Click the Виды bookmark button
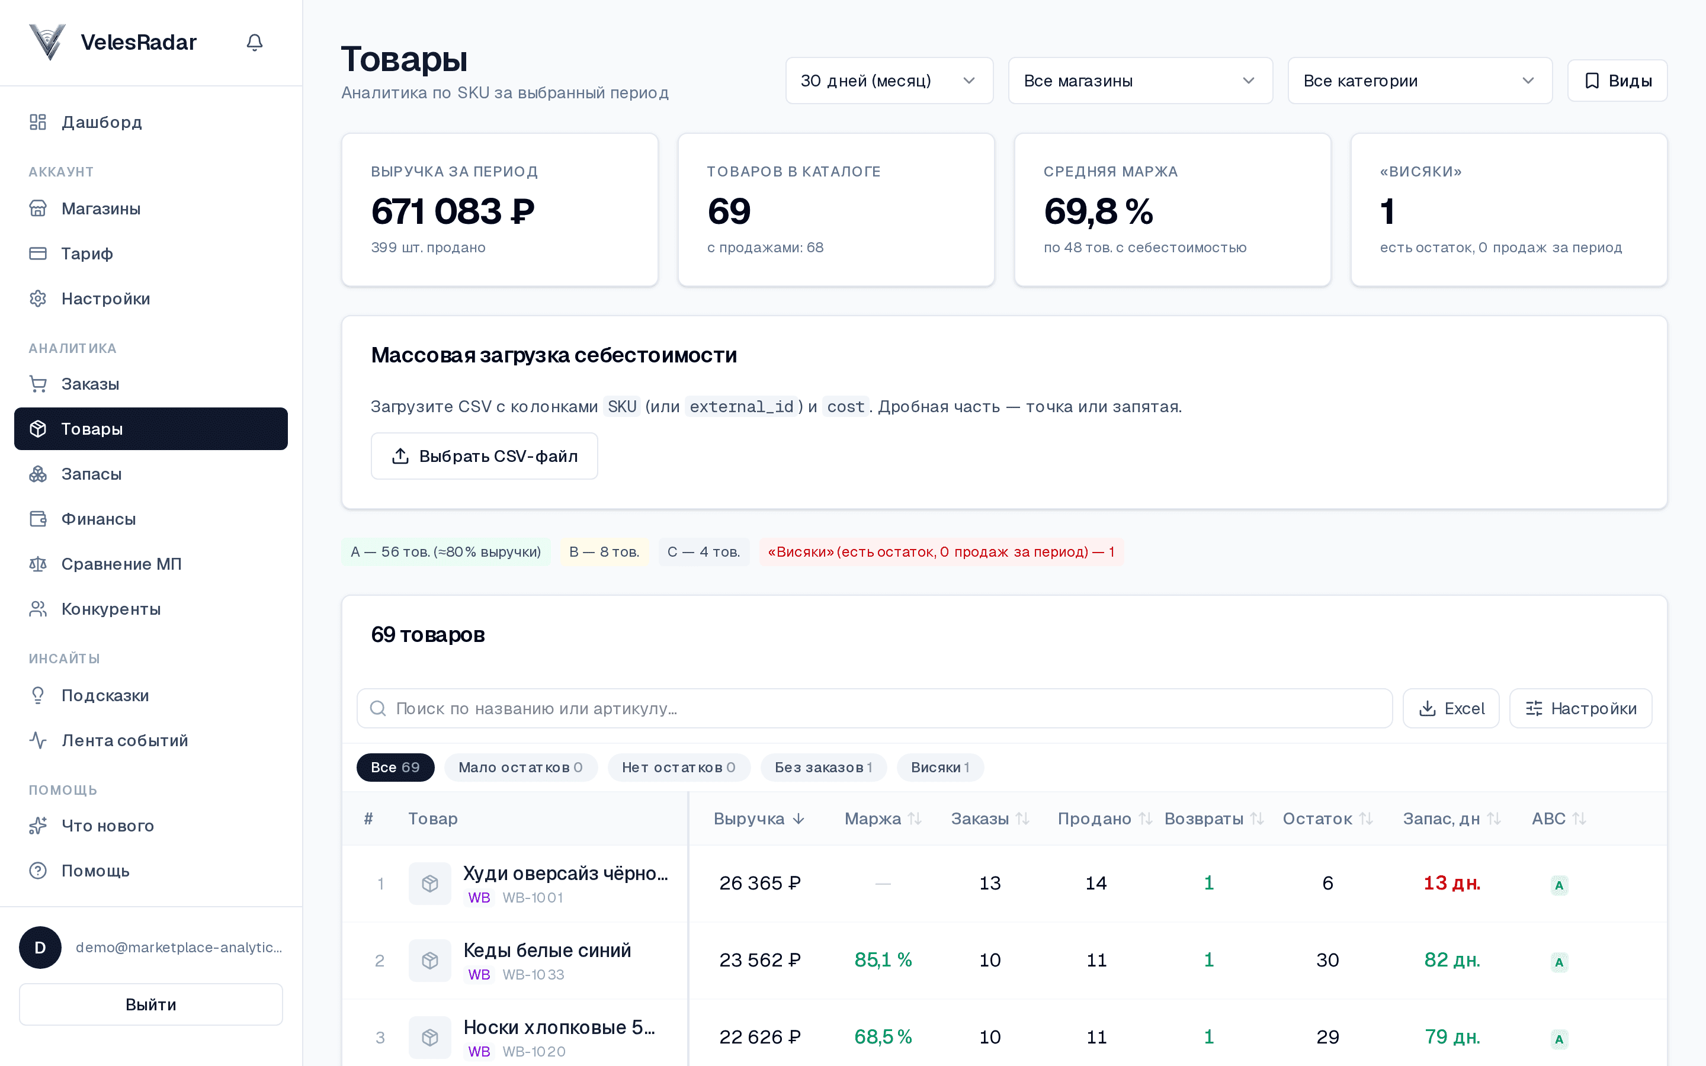Screen dimensions: 1706x1066 [x=1617, y=81]
